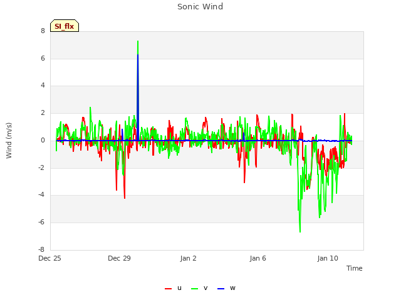This screenshot has height=300, width=401.
Task: Click the Jan 6 x-axis label
Action: pyautogui.click(x=258, y=258)
